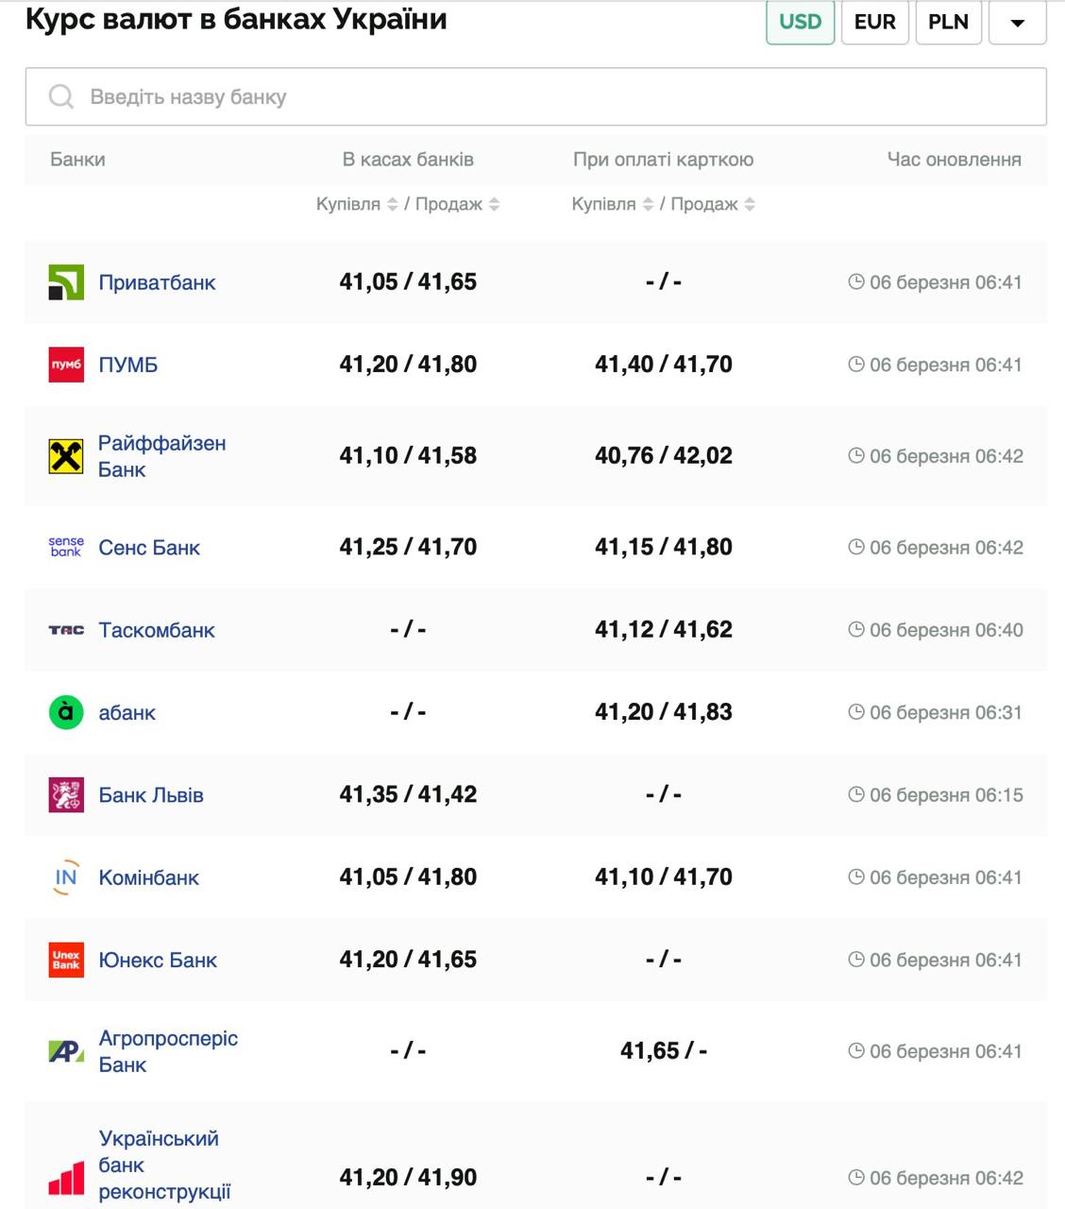Click the yellow Raiffeisen Bank logo

pyautogui.click(x=66, y=456)
